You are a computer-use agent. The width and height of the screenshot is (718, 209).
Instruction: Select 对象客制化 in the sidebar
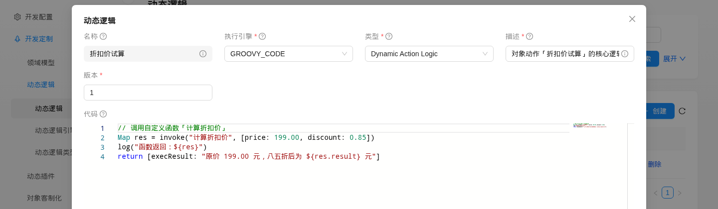[x=44, y=198]
